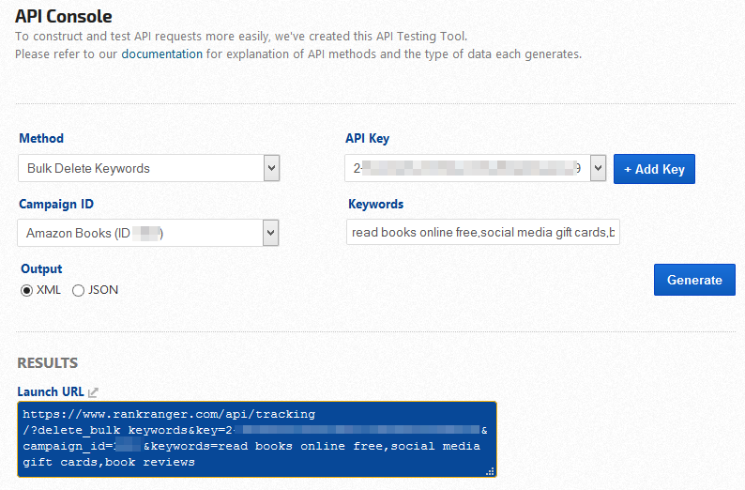Click the Method field label
Viewport: 745px width, 490px height.
tap(41, 138)
